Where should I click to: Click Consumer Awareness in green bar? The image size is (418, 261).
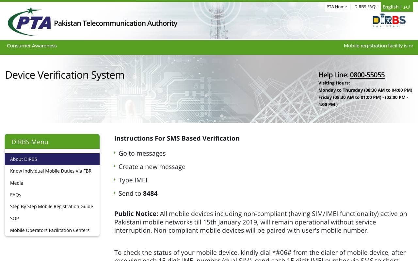32,46
